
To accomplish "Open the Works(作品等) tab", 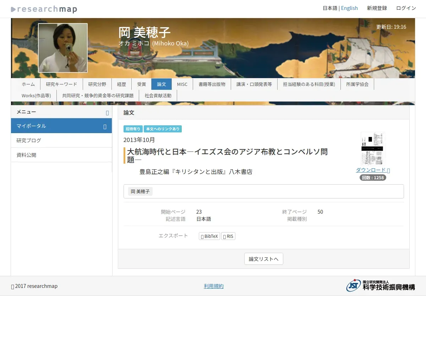I will tap(36, 95).
